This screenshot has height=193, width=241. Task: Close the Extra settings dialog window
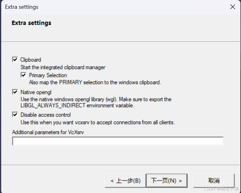[233, 7]
